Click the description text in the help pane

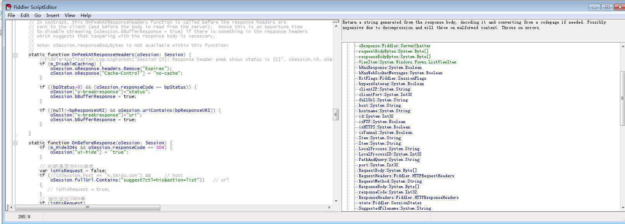coord(474,25)
